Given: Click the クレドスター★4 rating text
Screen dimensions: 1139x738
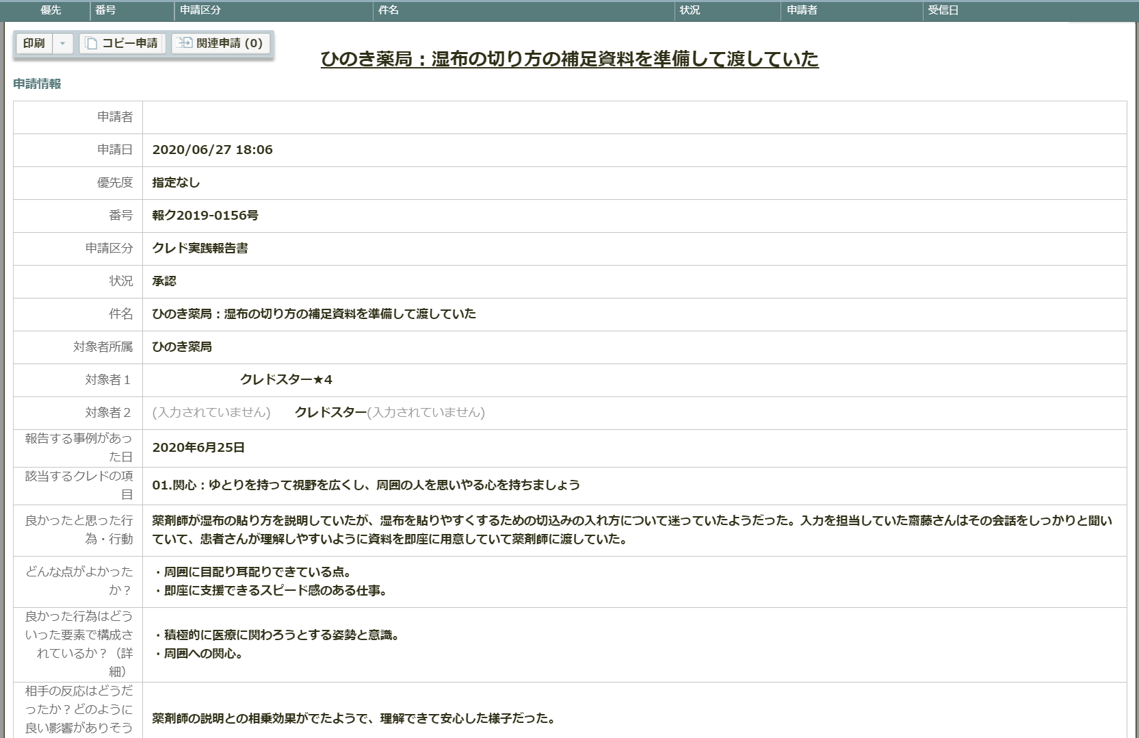Looking at the screenshot, I should [286, 380].
